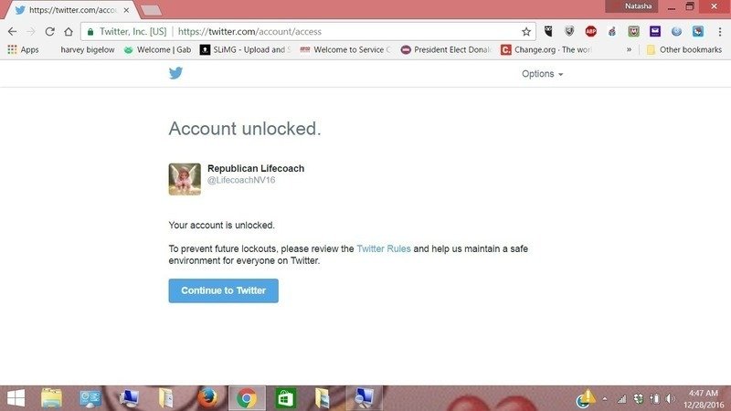Reload the page with the refresh icon
The height and width of the screenshot is (411, 731).
[50, 32]
